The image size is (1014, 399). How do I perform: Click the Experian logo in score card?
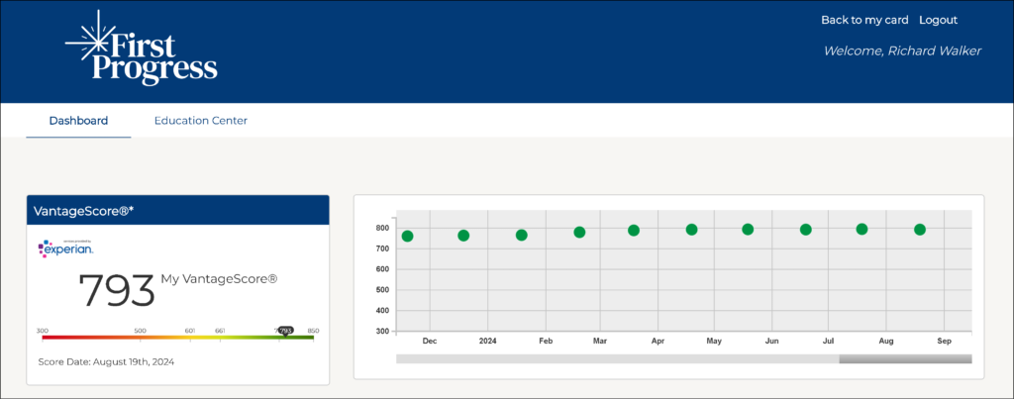pyautogui.click(x=66, y=250)
